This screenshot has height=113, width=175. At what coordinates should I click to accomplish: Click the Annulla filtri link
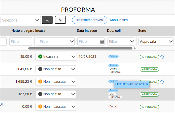point(119,20)
